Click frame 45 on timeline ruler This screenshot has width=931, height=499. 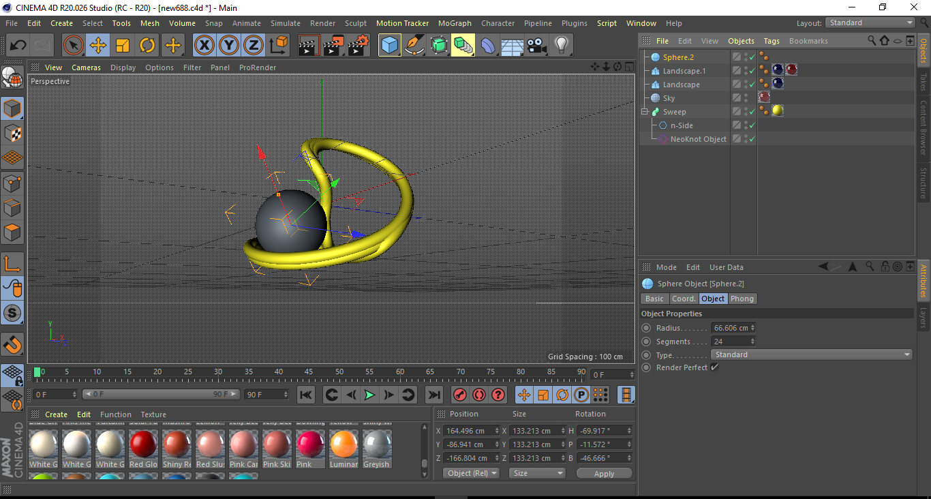[309, 372]
